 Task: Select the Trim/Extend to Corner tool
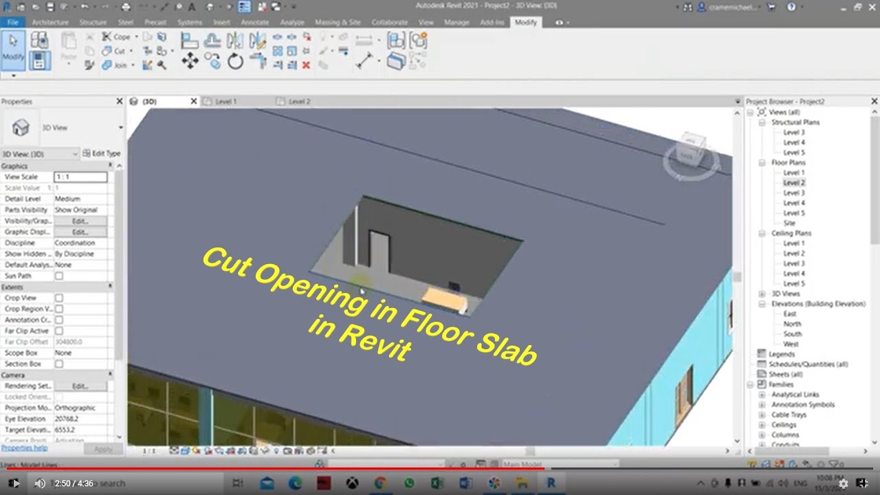258,61
